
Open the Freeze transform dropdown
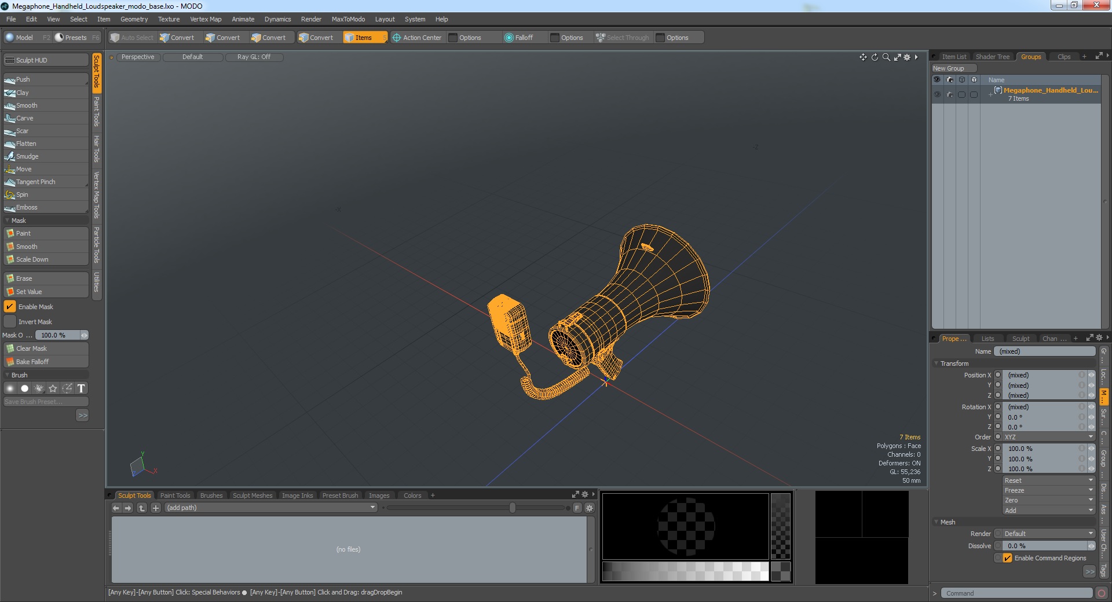click(x=1048, y=490)
